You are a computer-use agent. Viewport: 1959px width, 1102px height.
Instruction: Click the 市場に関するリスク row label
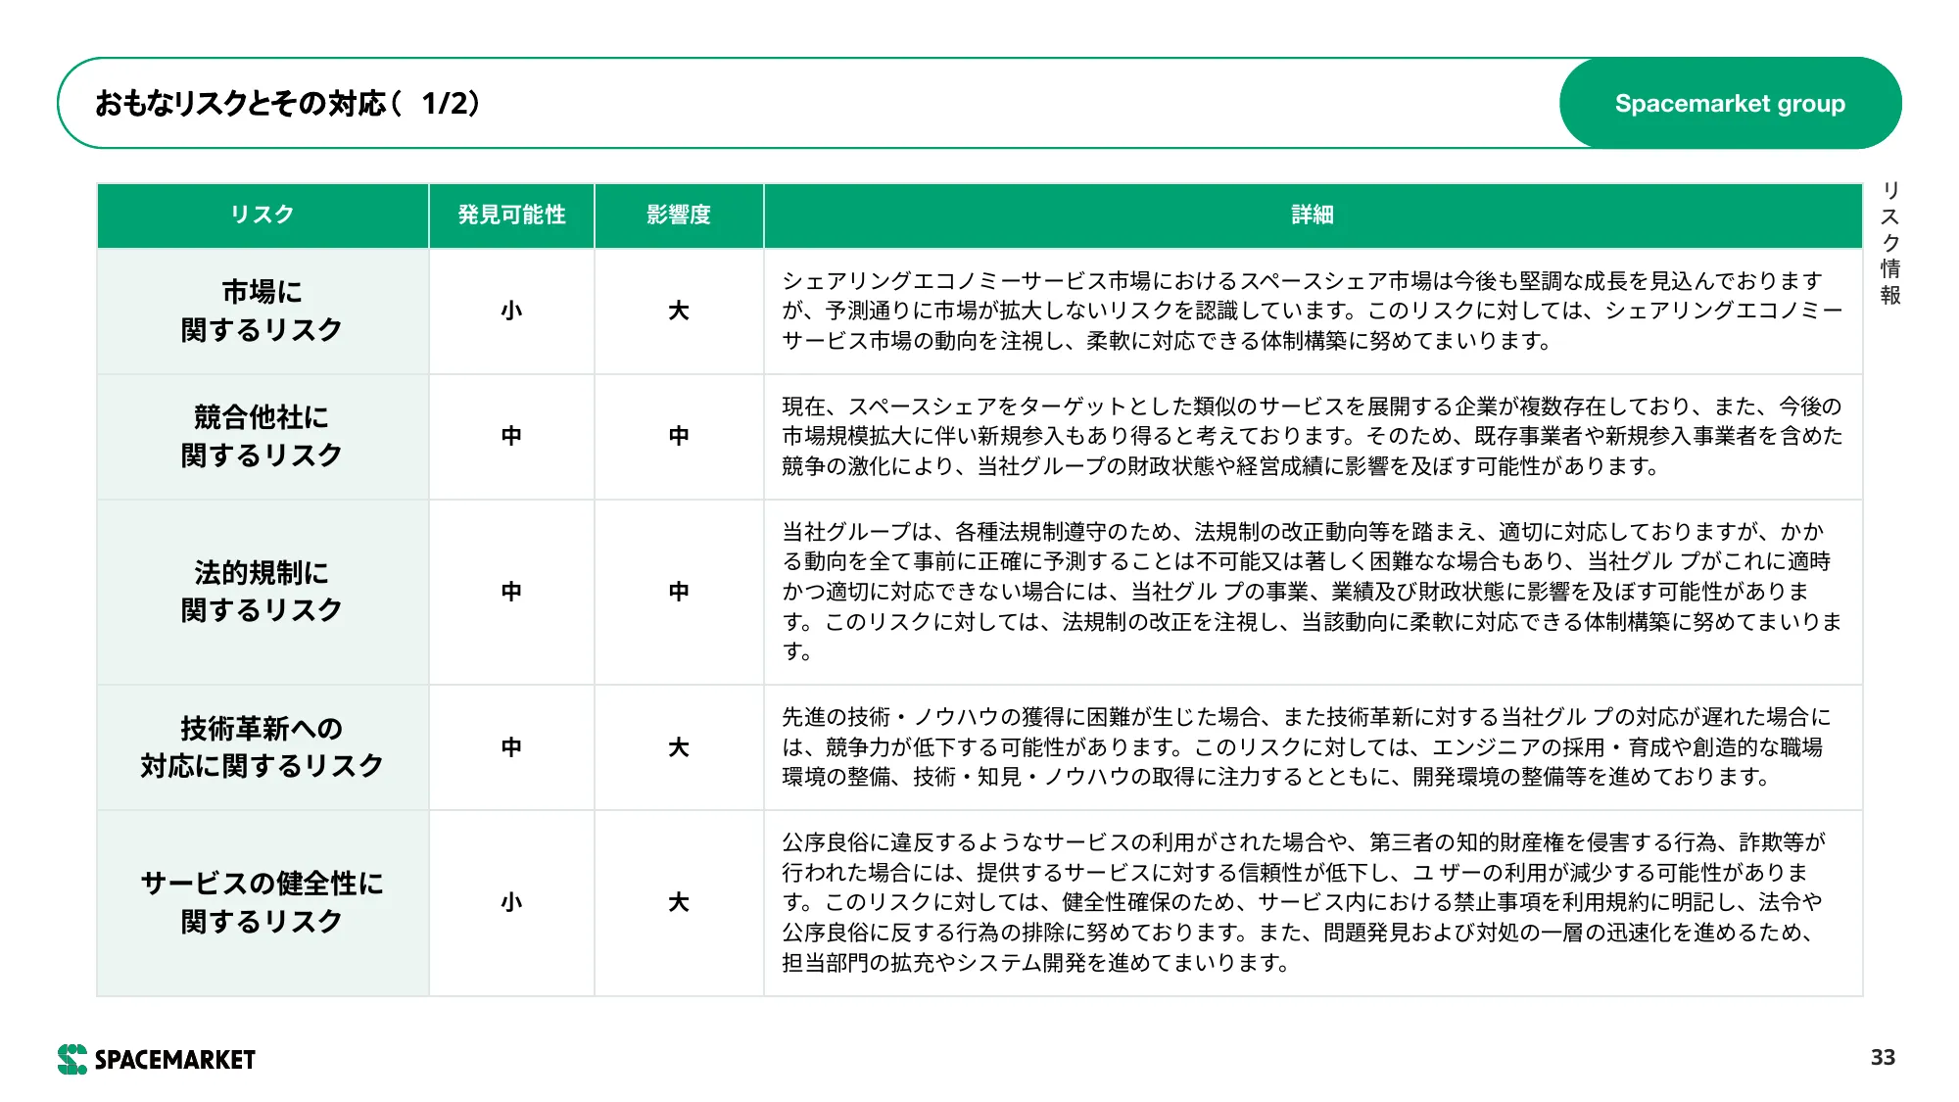tap(263, 311)
